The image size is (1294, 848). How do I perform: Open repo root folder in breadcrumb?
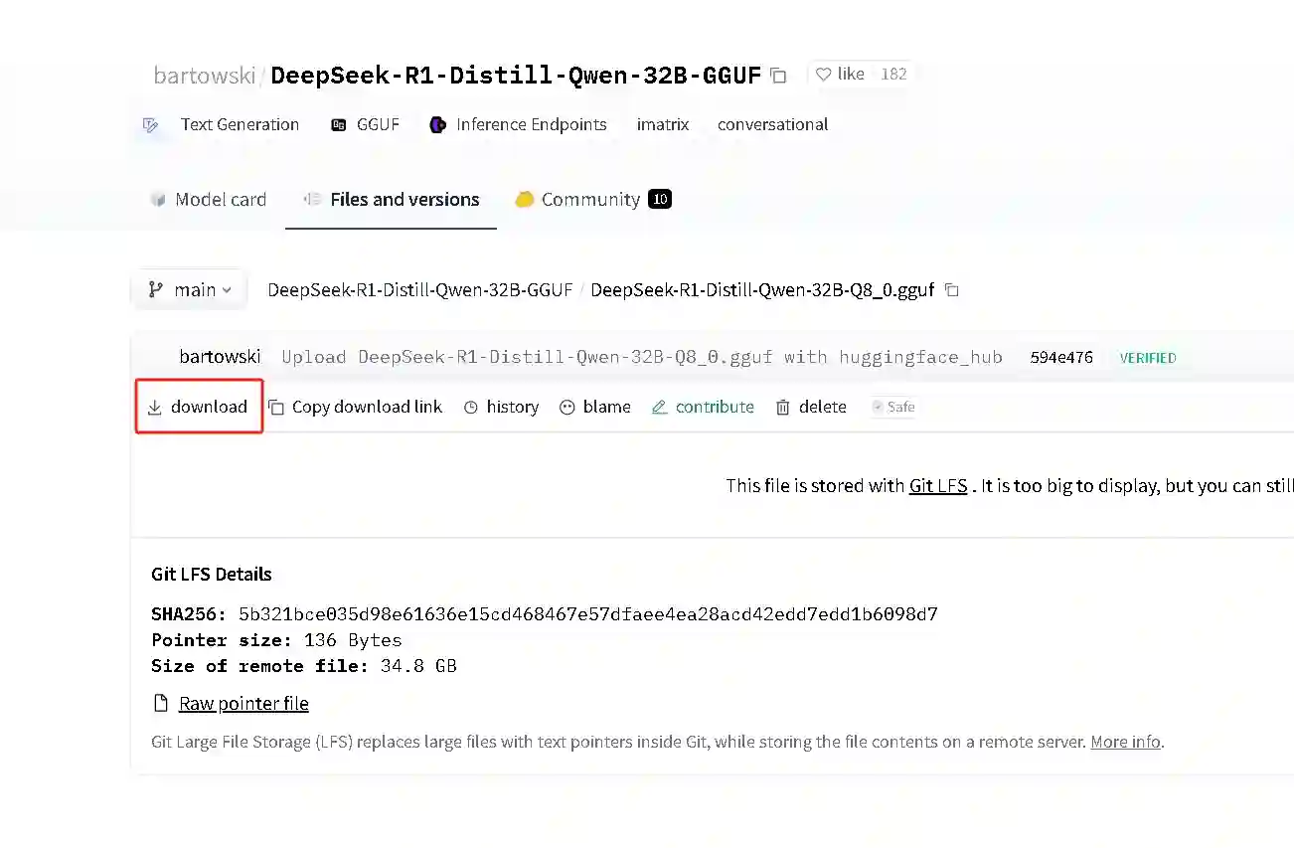(420, 290)
